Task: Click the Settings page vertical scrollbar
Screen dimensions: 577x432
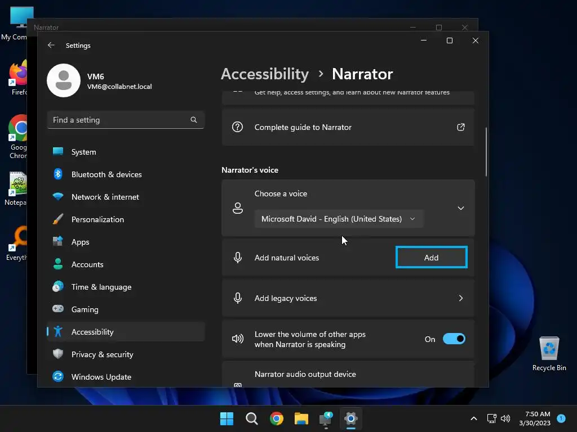Action: 486,152
